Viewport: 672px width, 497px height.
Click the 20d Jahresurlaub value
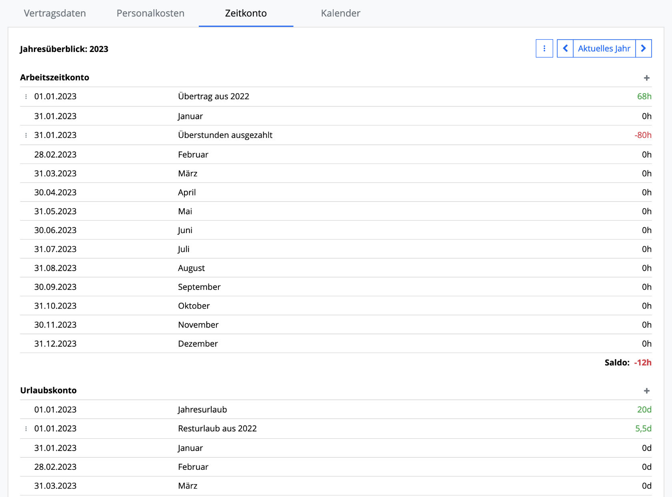(644, 410)
